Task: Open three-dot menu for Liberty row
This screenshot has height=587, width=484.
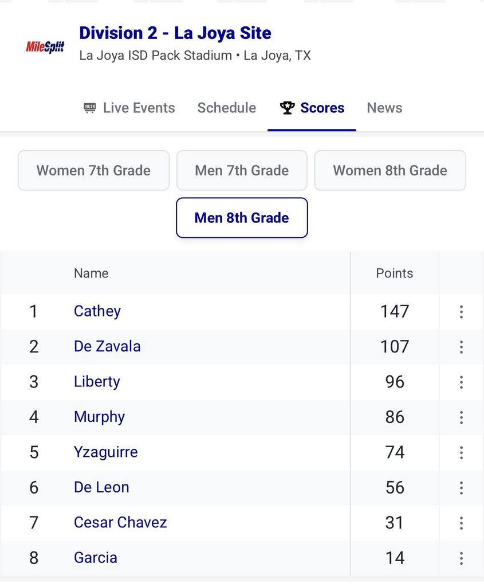Action: (x=461, y=382)
